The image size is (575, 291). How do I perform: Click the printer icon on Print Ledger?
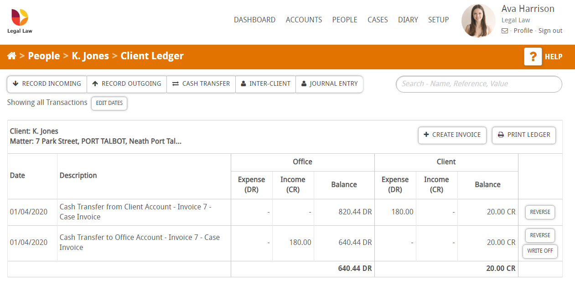502,135
